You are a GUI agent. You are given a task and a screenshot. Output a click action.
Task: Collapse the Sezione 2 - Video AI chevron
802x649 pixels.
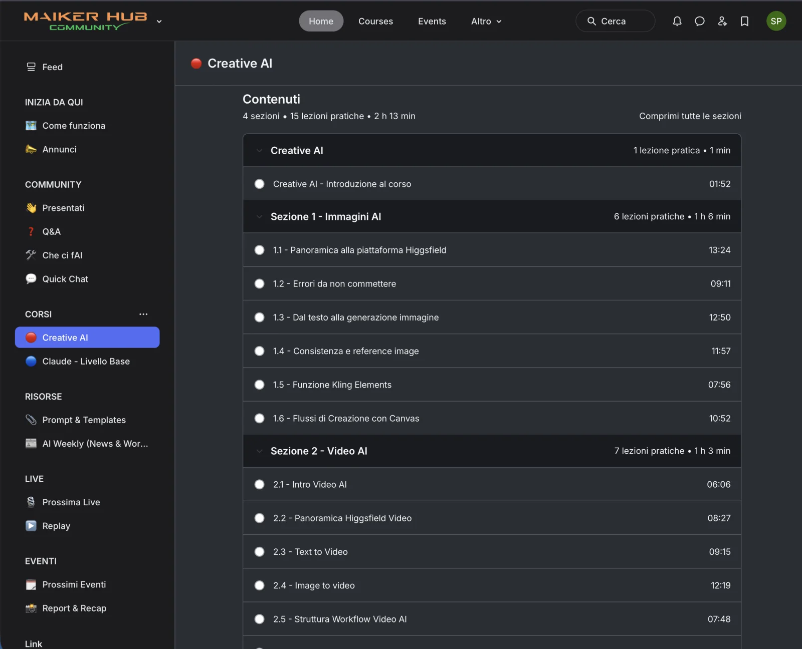click(259, 451)
